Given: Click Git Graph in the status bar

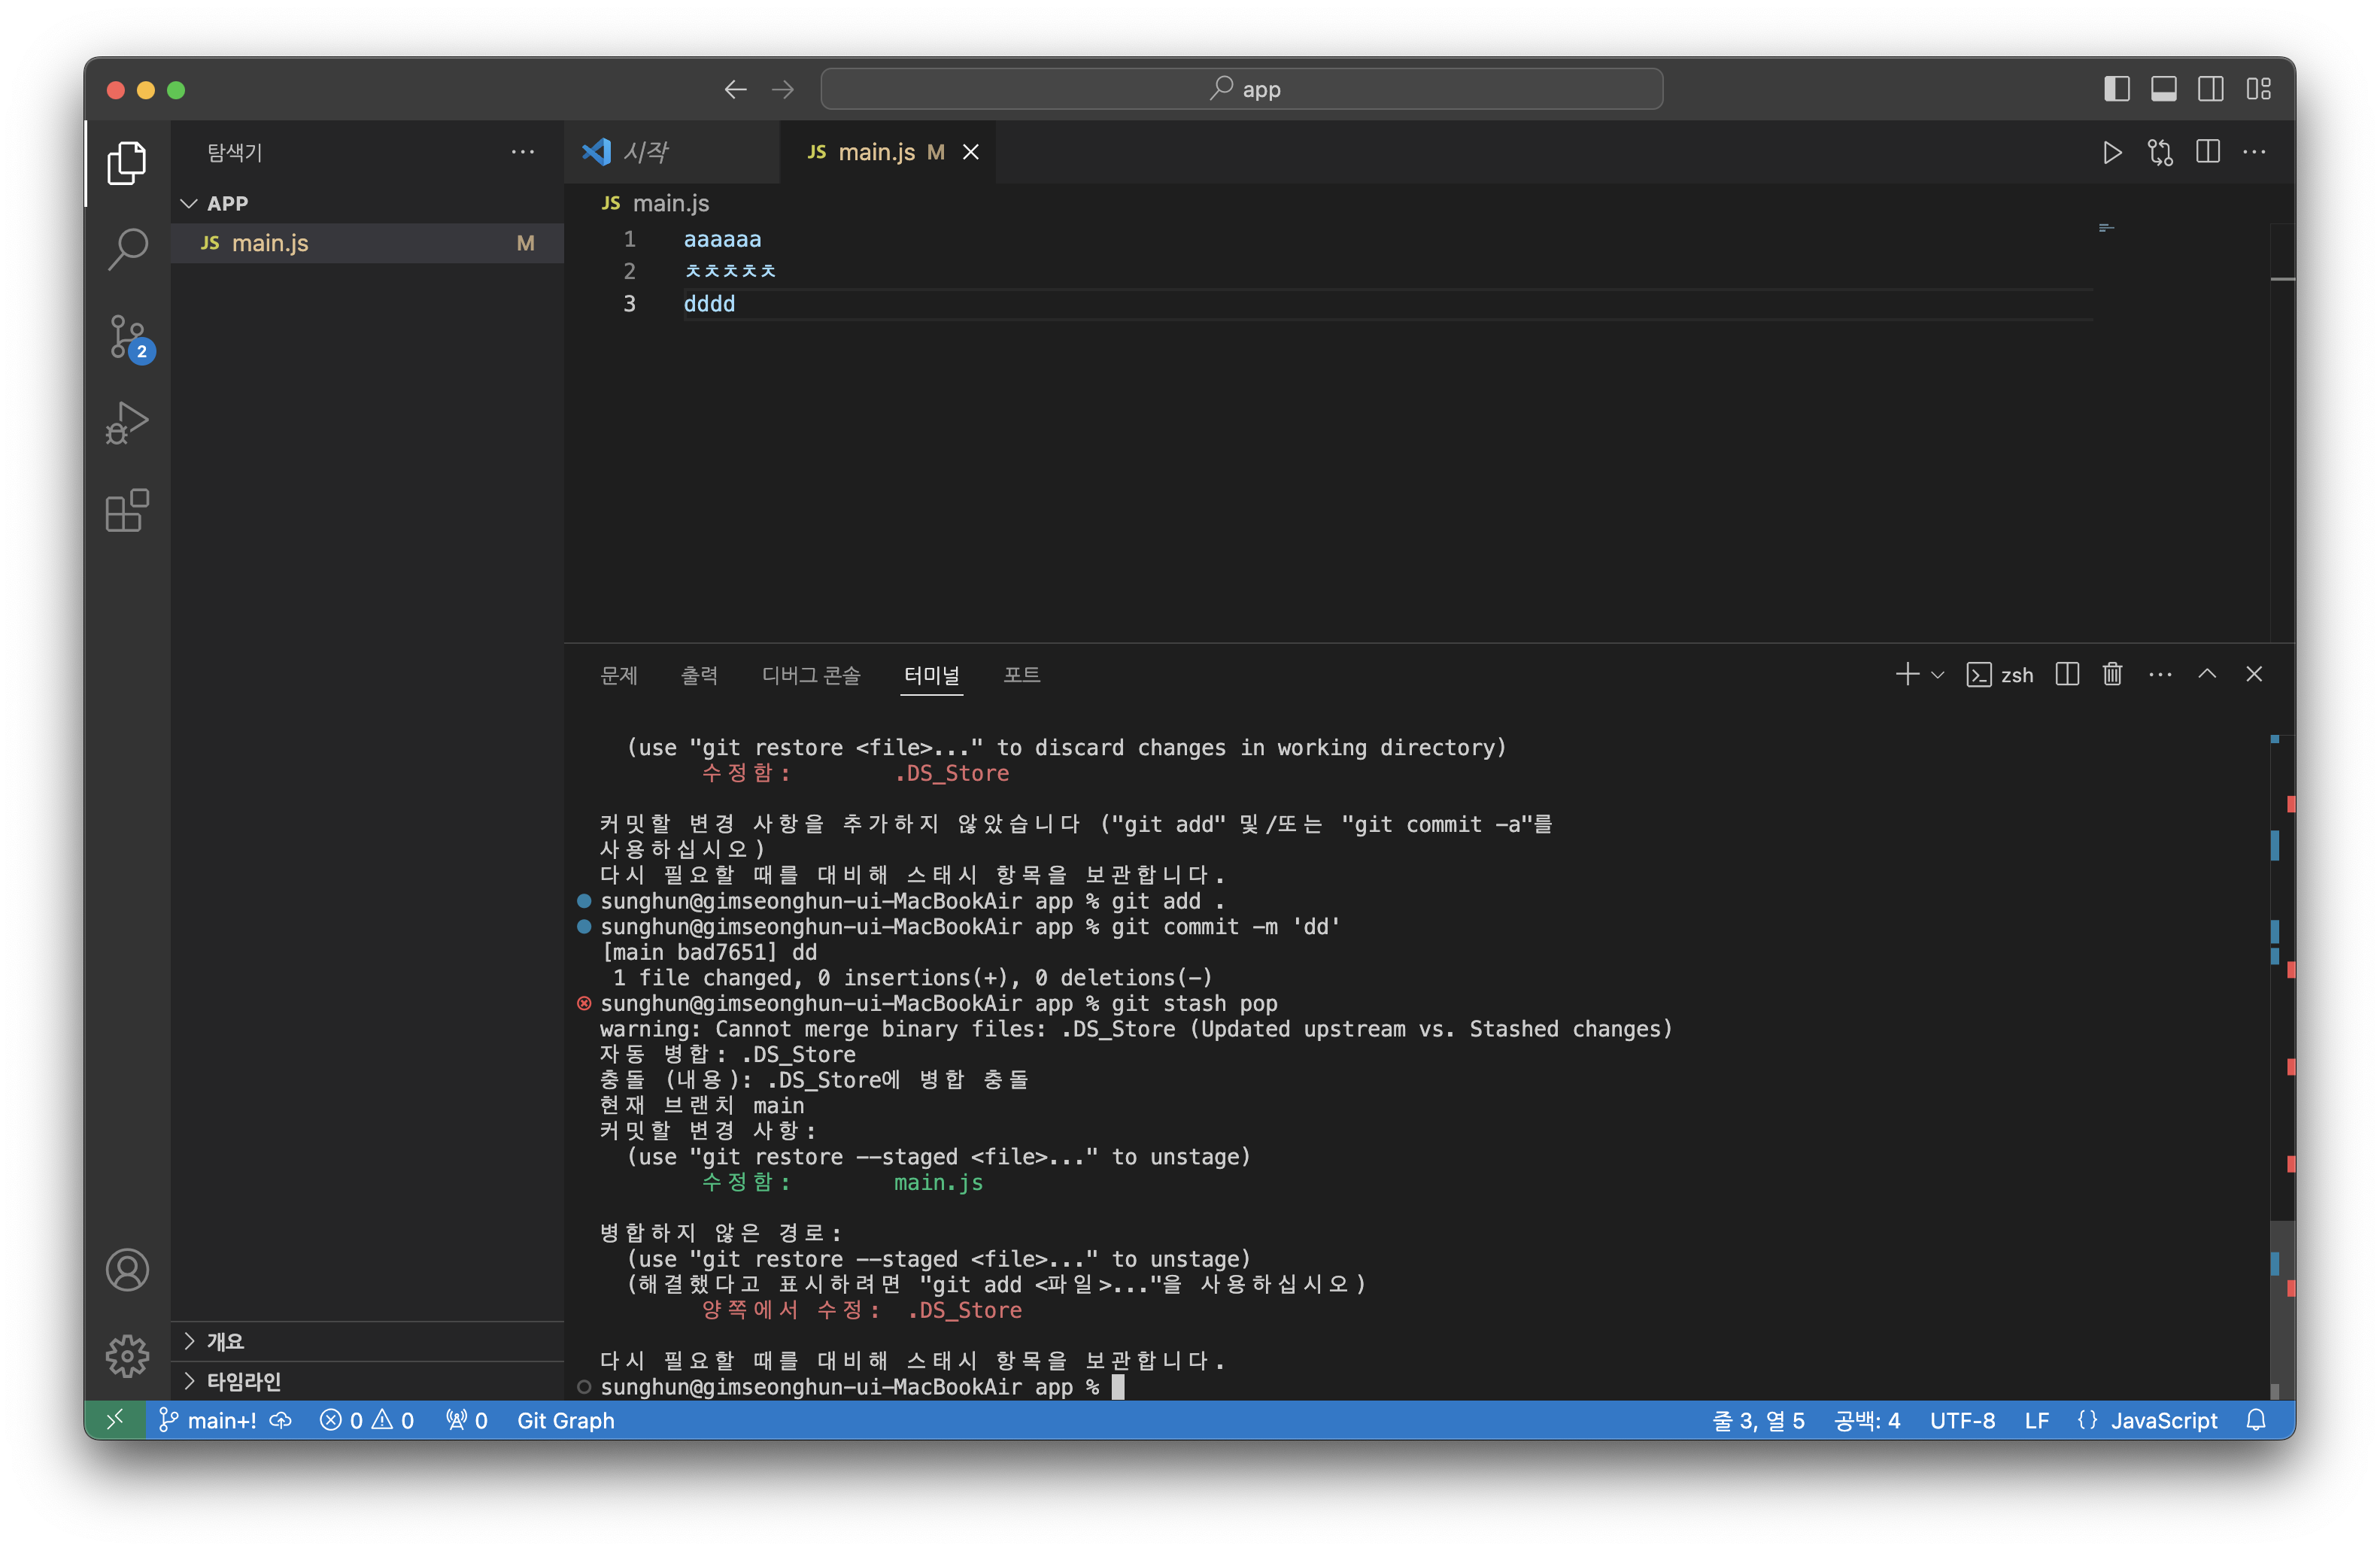Looking at the screenshot, I should click(x=565, y=1420).
